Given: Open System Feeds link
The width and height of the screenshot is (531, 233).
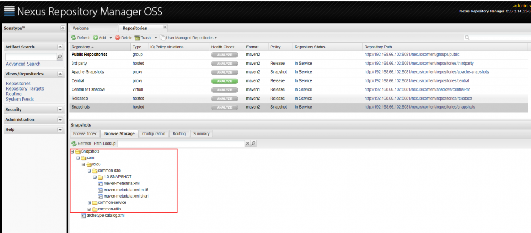Looking at the screenshot, I should (x=20, y=99).
